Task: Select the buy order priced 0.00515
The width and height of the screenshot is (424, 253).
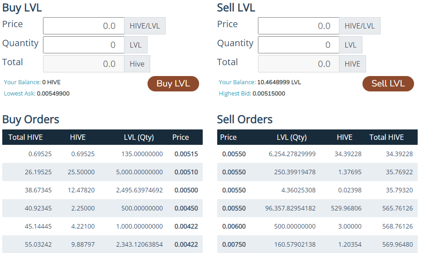Action: 102,154
